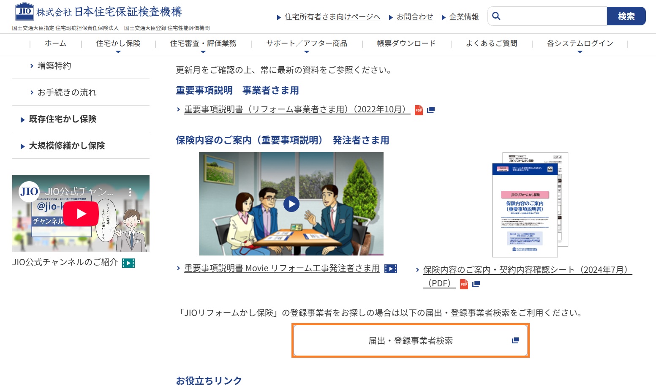Click arrow icon before 企業情報
This screenshot has width=656, height=386.
(444, 18)
